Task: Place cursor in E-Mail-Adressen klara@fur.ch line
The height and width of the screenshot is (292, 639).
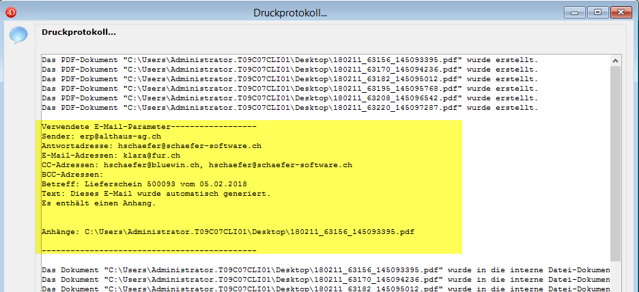Action: pyautogui.click(x=111, y=156)
